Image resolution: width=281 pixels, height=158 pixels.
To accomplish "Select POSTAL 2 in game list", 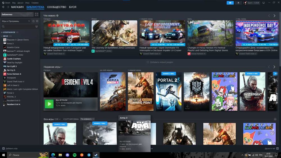I will [11, 97].
